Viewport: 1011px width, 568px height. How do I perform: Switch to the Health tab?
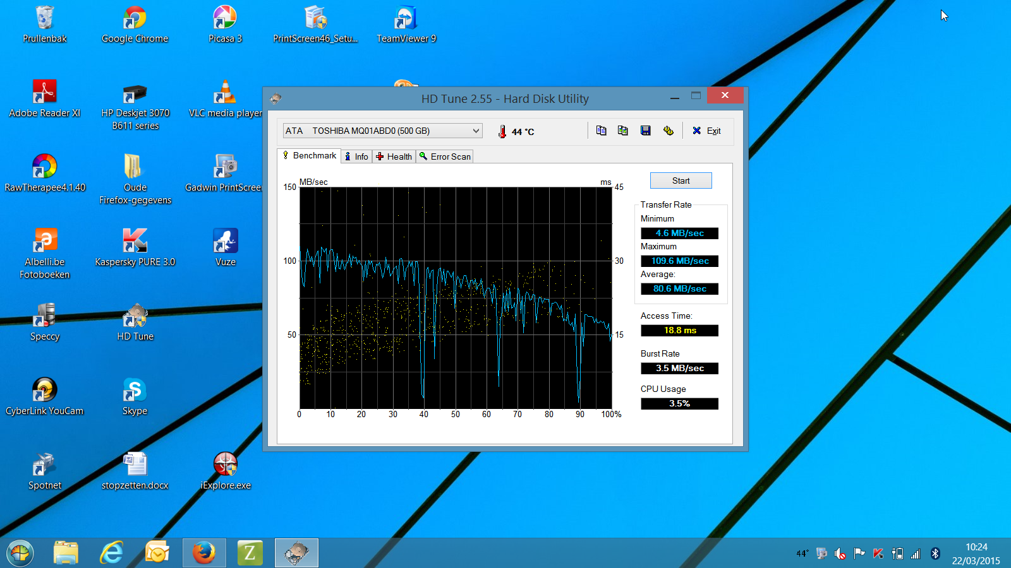click(x=394, y=157)
